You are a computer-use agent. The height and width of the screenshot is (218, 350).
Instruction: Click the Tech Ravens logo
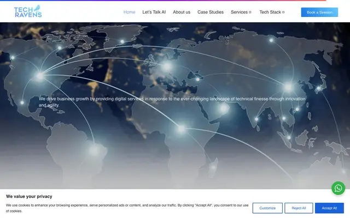tap(28, 11)
